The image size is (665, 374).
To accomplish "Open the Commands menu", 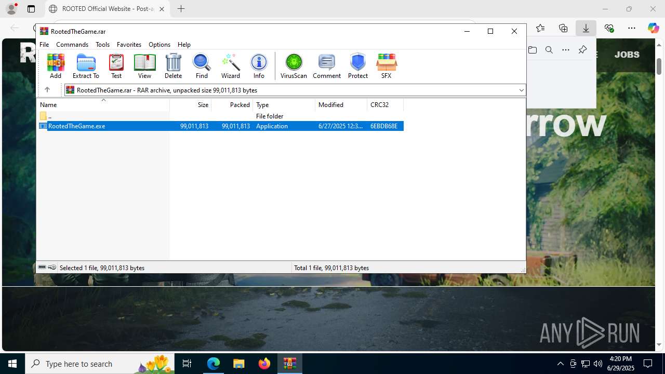I will [72, 45].
